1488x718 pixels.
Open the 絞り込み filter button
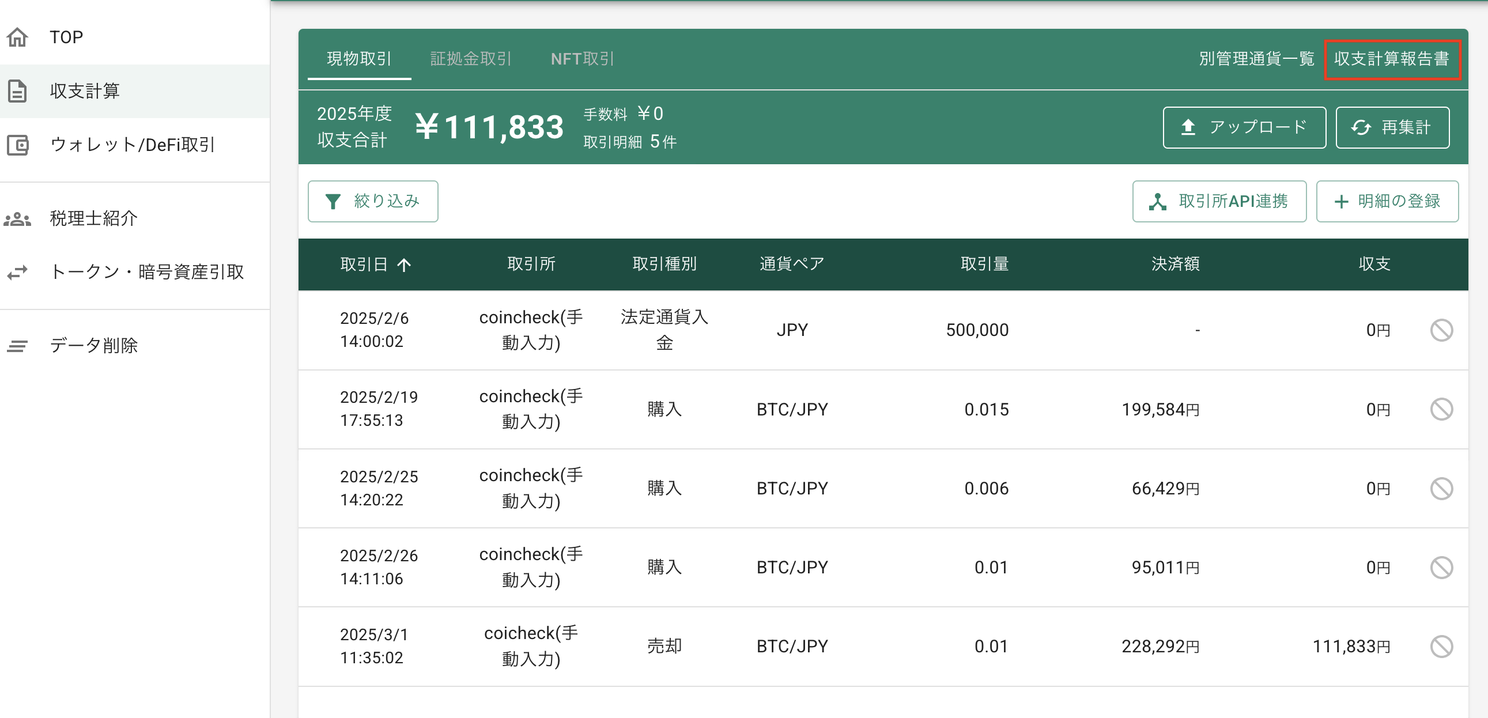point(373,201)
